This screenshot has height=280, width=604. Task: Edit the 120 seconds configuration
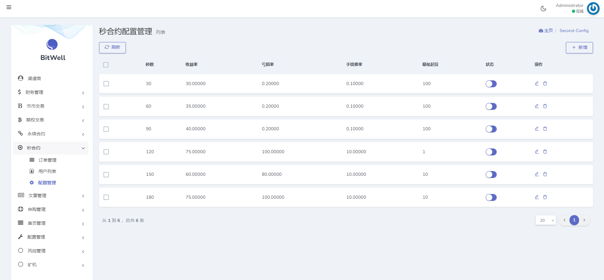pos(537,152)
